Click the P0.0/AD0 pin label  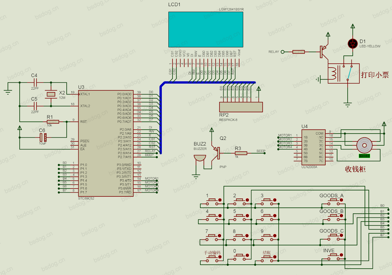tap(124, 94)
